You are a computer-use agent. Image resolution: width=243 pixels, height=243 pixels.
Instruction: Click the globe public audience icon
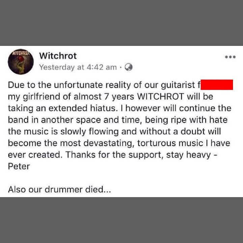click(129, 67)
